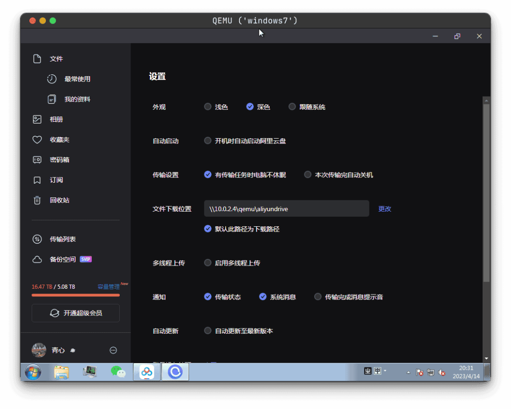
Task: Go to 收藏夹 in the sidebar
Action: [x=60, y=140]
